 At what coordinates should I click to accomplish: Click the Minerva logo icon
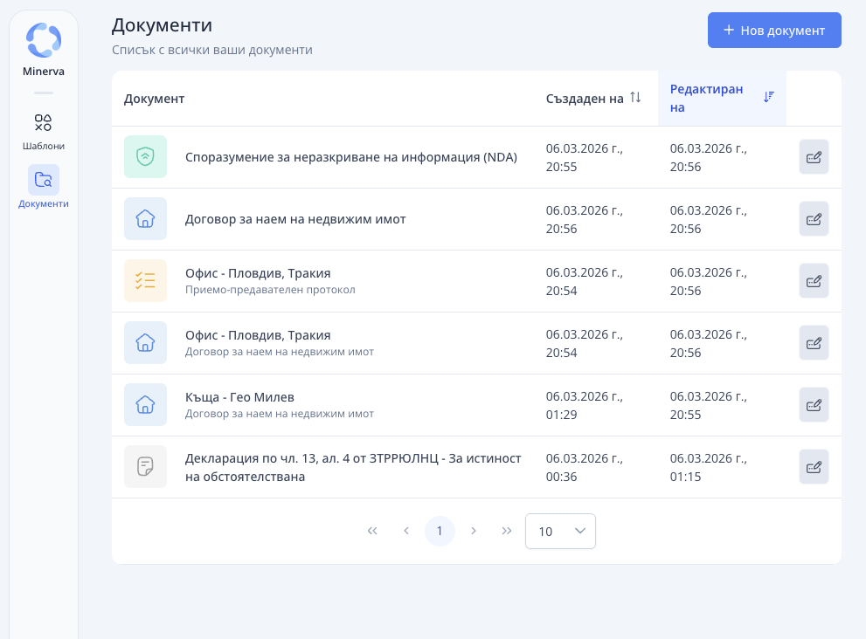click(43, 40)
